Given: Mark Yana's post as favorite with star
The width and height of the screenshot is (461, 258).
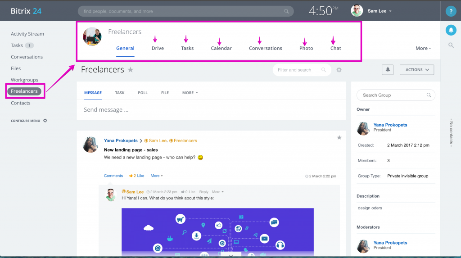Looking at the screenshot, I should pos(339,137).
